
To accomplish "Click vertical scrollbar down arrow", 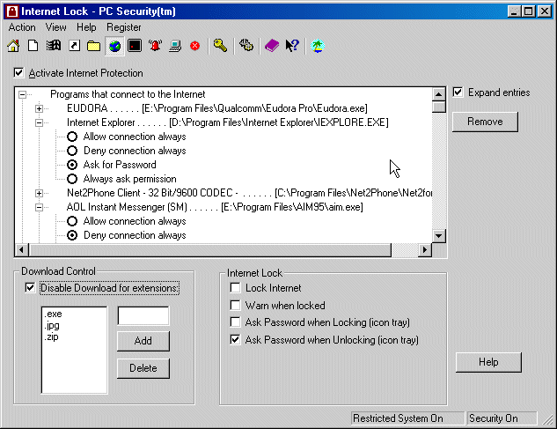I will (439, 235).
